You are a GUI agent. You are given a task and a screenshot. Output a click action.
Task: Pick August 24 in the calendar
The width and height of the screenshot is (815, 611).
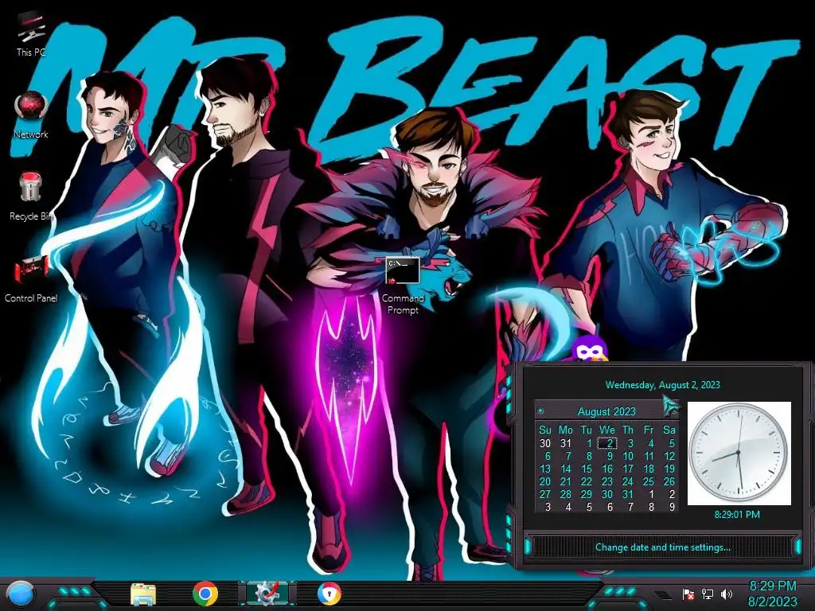628,481
